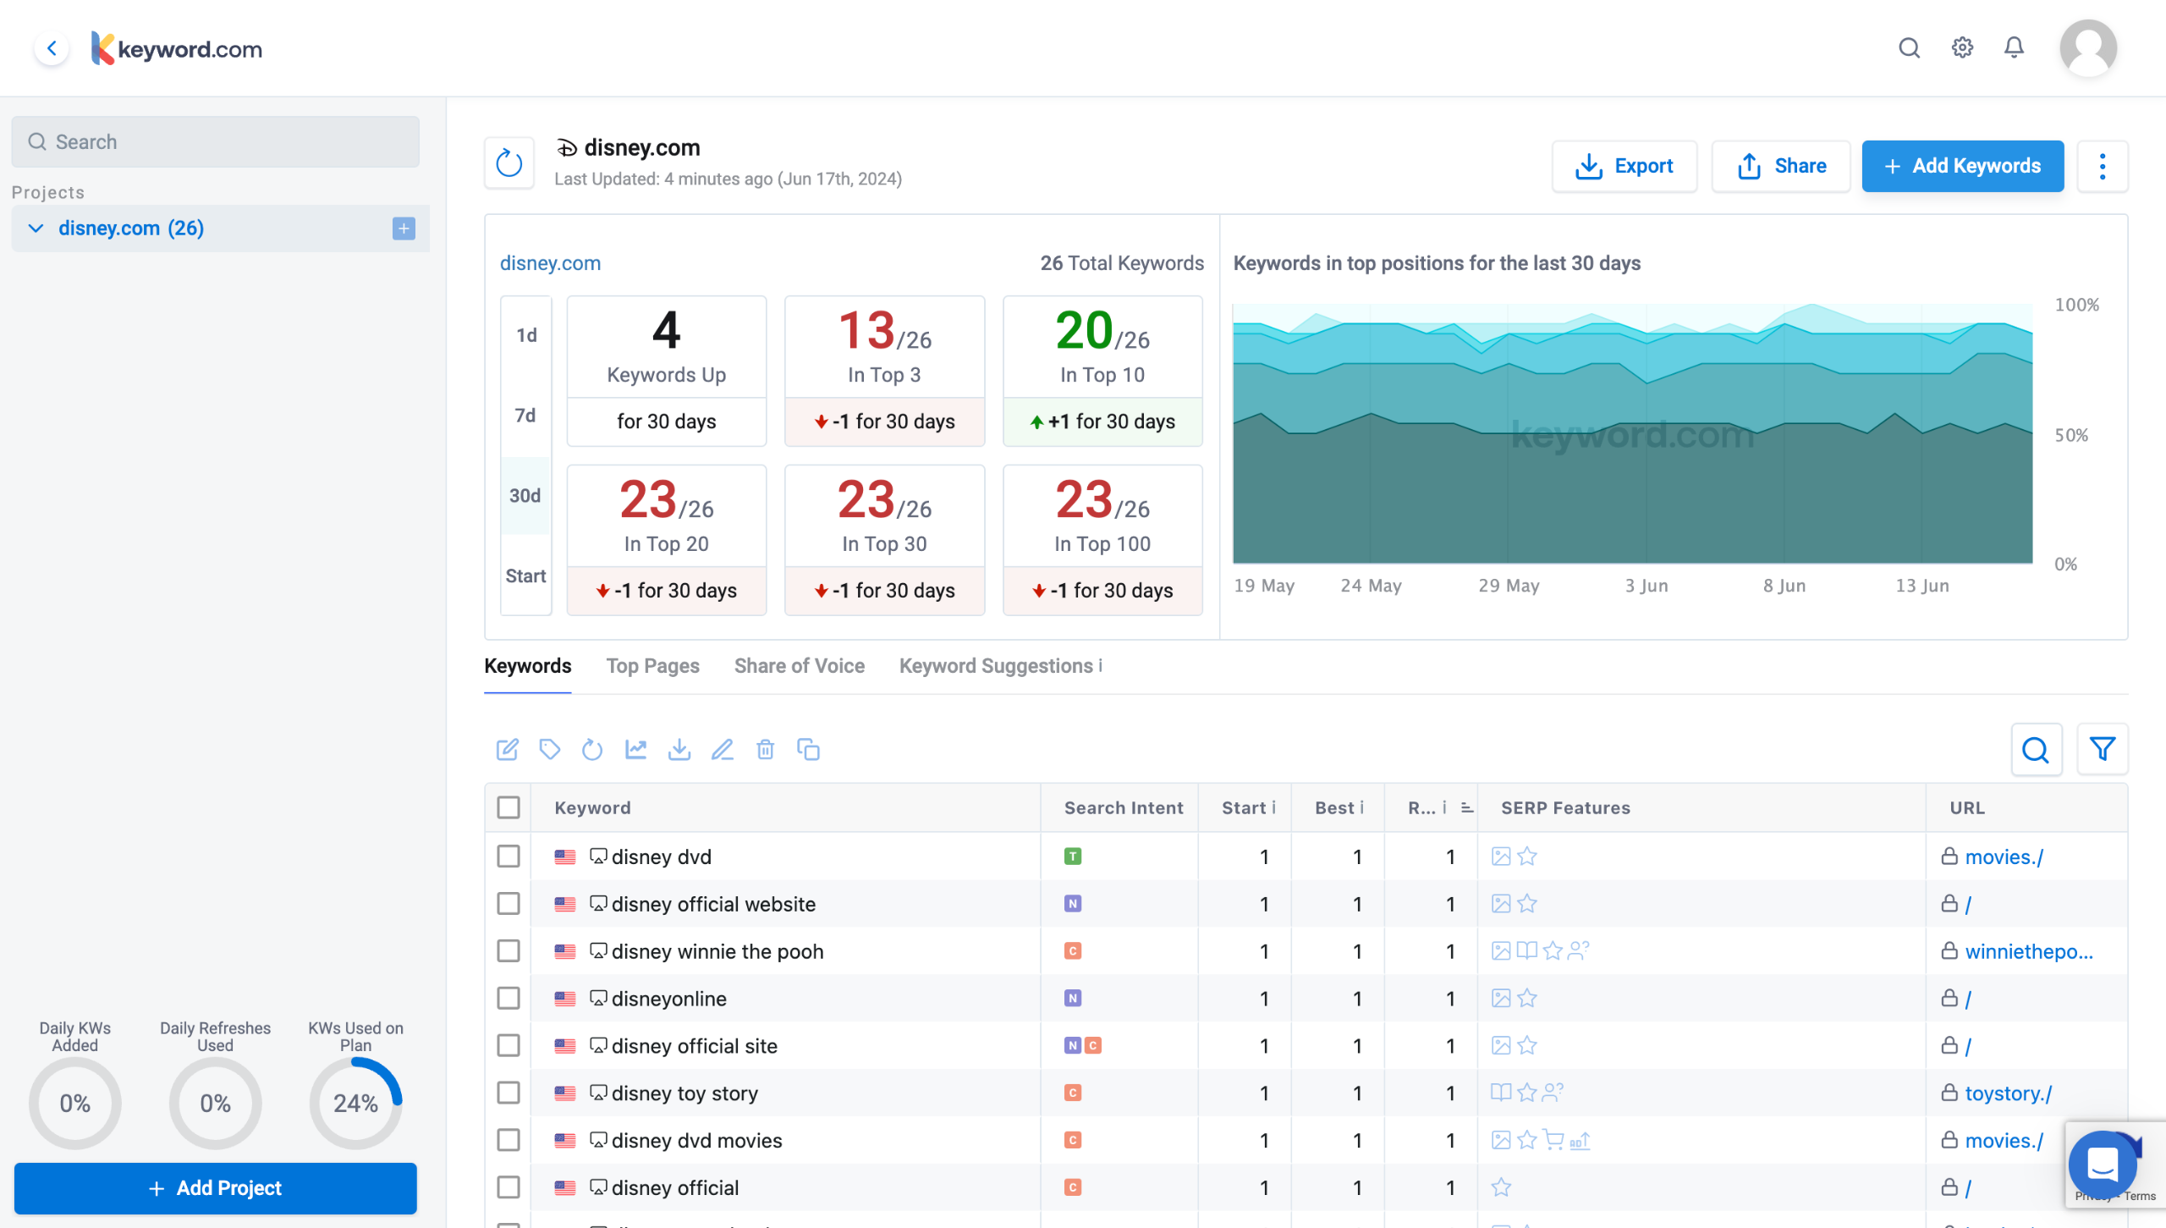Click the refresh keywords toolbar icon
The image size is (2166, 1228).
pyautogui.click(x=592, y=749)
